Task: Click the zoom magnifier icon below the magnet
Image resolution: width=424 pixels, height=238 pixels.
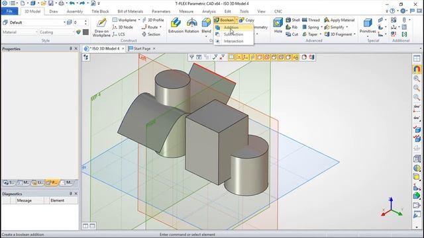Action: (x=417, y=79)
